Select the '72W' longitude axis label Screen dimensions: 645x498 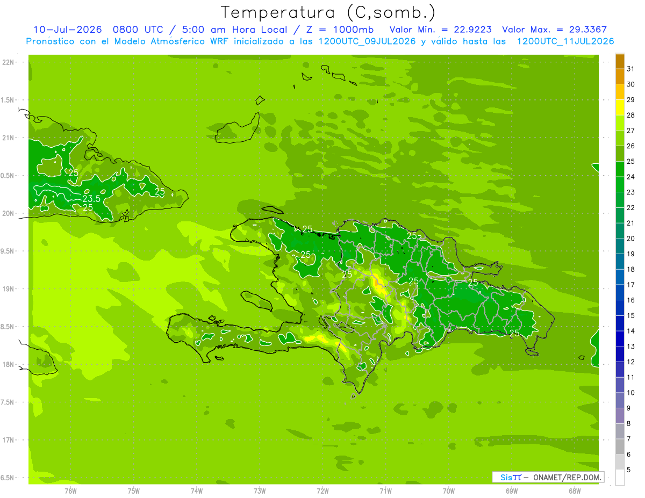click(322, 490)
